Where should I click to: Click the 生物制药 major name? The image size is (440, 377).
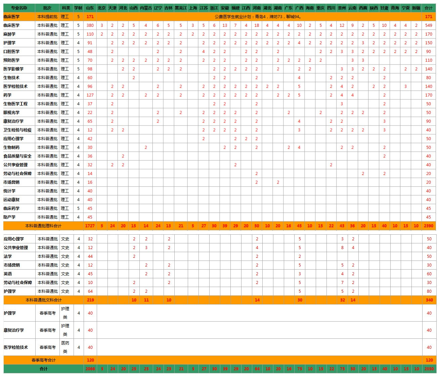click(11, 147)
